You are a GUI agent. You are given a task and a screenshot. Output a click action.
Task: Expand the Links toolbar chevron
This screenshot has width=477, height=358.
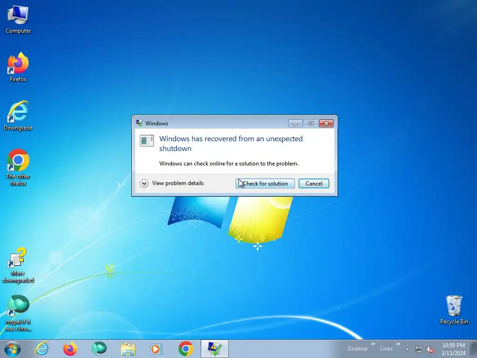coord(398,344)
